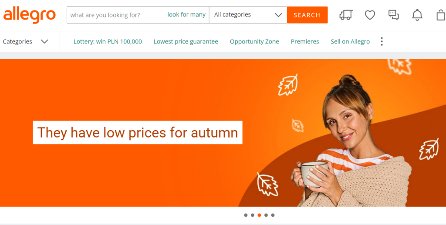Go to the Opportunity Zone
The height and width of the screenshot is (225, 446).
pyautogui.click(x=254, y=41)
